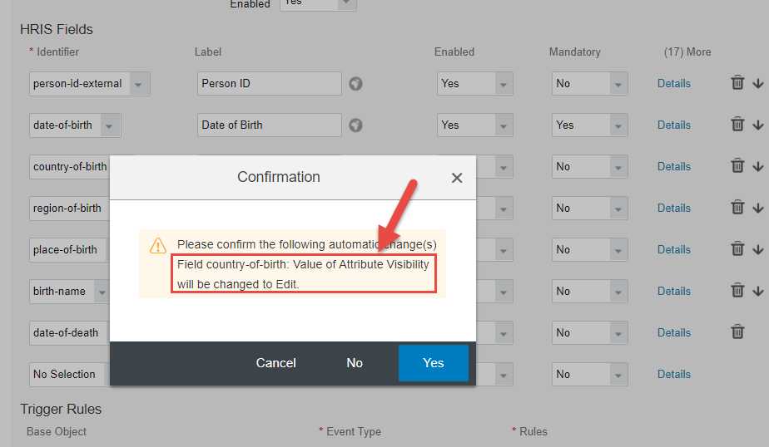Open Mandatory dropdown for date-of-birth
The image size is (769, 447).
pyautogui.click(x=589, y=125)
